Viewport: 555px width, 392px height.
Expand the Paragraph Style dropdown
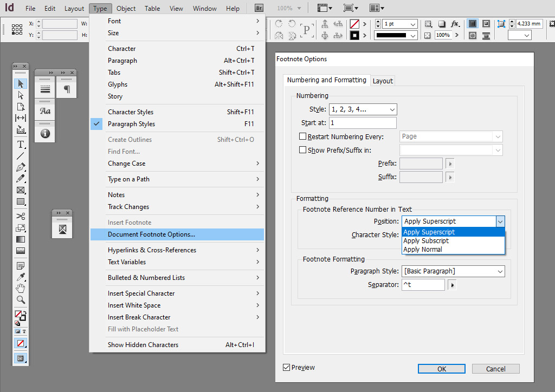tap(453, 271)
